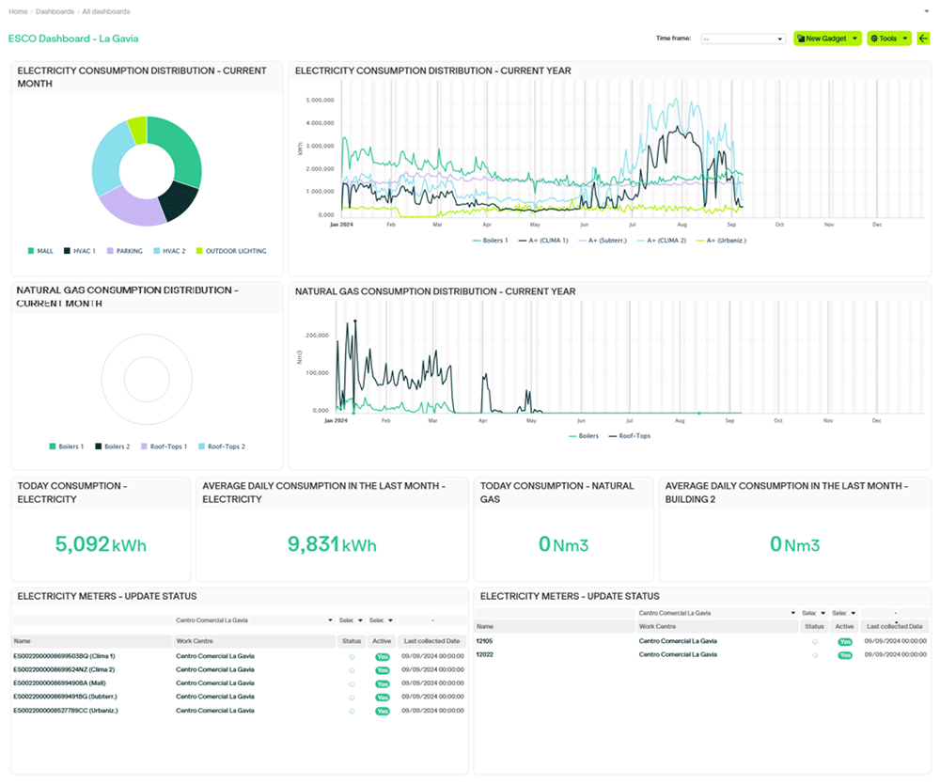Screen dimensions: 940x784
Task: Toggle the OUTDOOR LIGHTING legend item
Action: point(231,251)
